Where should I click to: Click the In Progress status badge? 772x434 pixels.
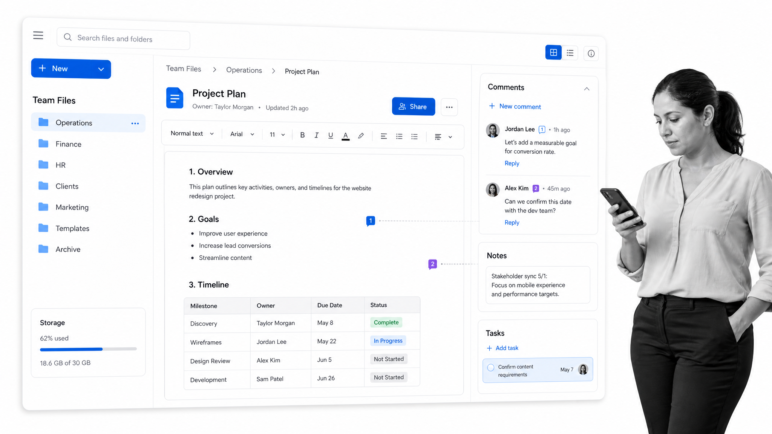[388, 341]
